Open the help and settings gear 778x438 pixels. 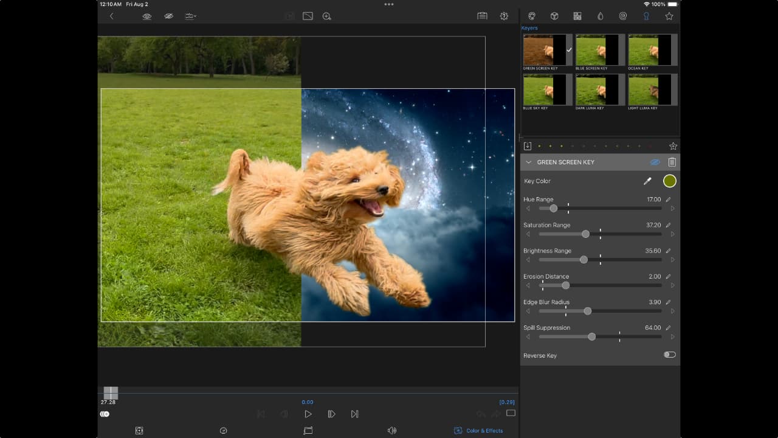pyautogui.click(x=504, y=16)
